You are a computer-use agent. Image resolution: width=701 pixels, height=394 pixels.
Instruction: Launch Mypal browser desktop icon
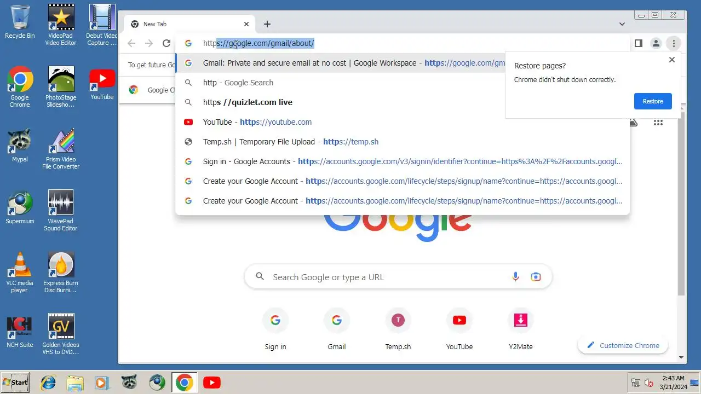[x=20, y=146]
